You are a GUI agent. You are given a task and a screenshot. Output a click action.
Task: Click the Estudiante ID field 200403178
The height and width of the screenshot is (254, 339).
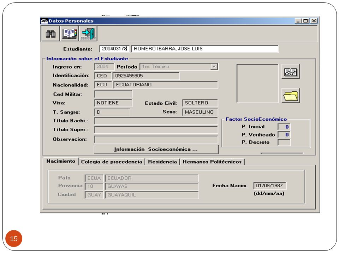click(114, 49)
